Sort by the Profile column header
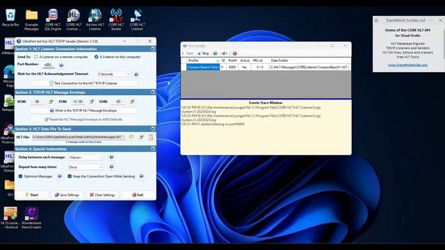 pyautogui.click(x=203, y=60)
